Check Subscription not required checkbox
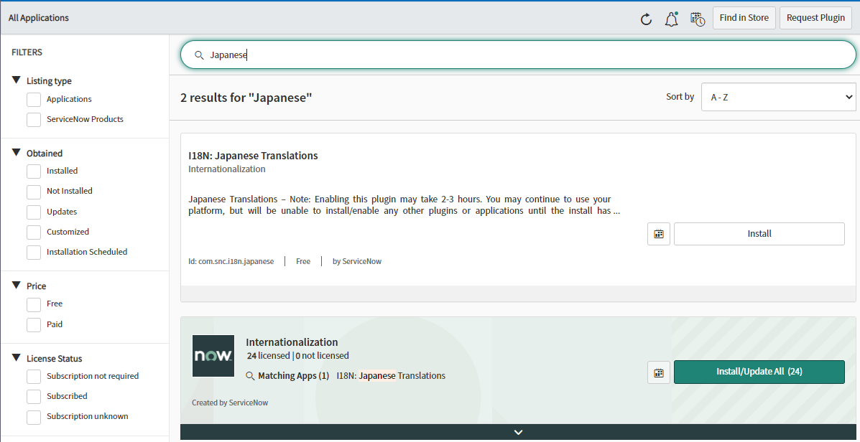860x442 pixels. (34, 376)
